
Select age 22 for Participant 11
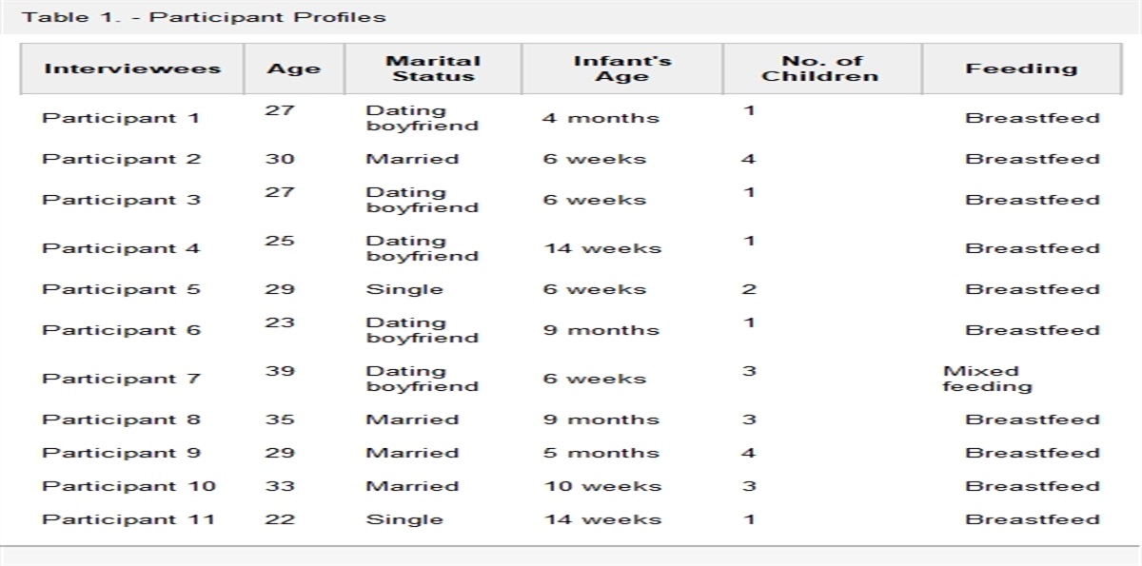click(x=280, y=519)
